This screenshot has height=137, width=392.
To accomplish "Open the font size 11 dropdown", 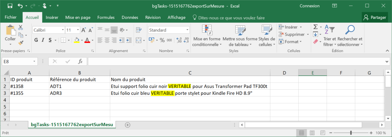I will click(78, 30).
